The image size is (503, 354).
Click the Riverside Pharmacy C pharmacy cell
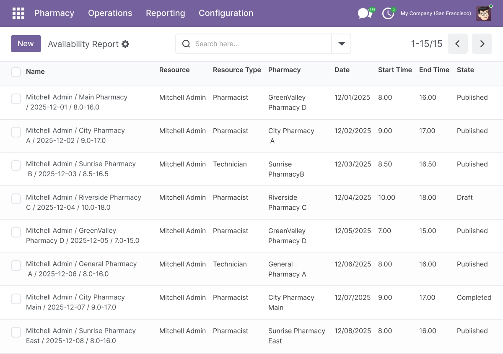point(288,203)
